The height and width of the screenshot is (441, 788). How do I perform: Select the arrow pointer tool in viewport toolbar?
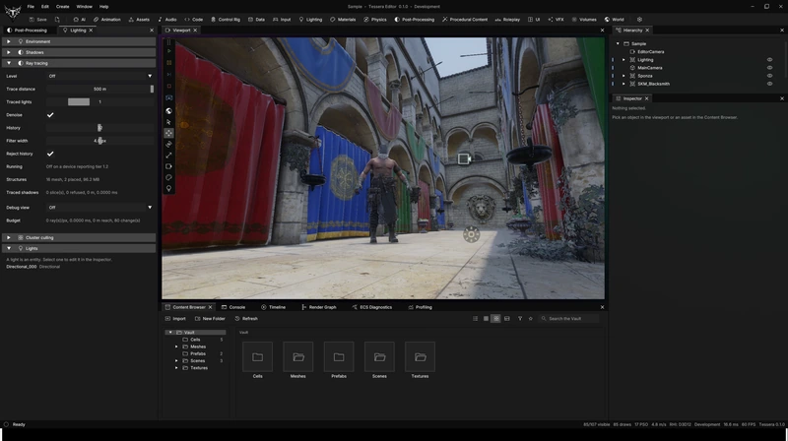pos(168,122)
